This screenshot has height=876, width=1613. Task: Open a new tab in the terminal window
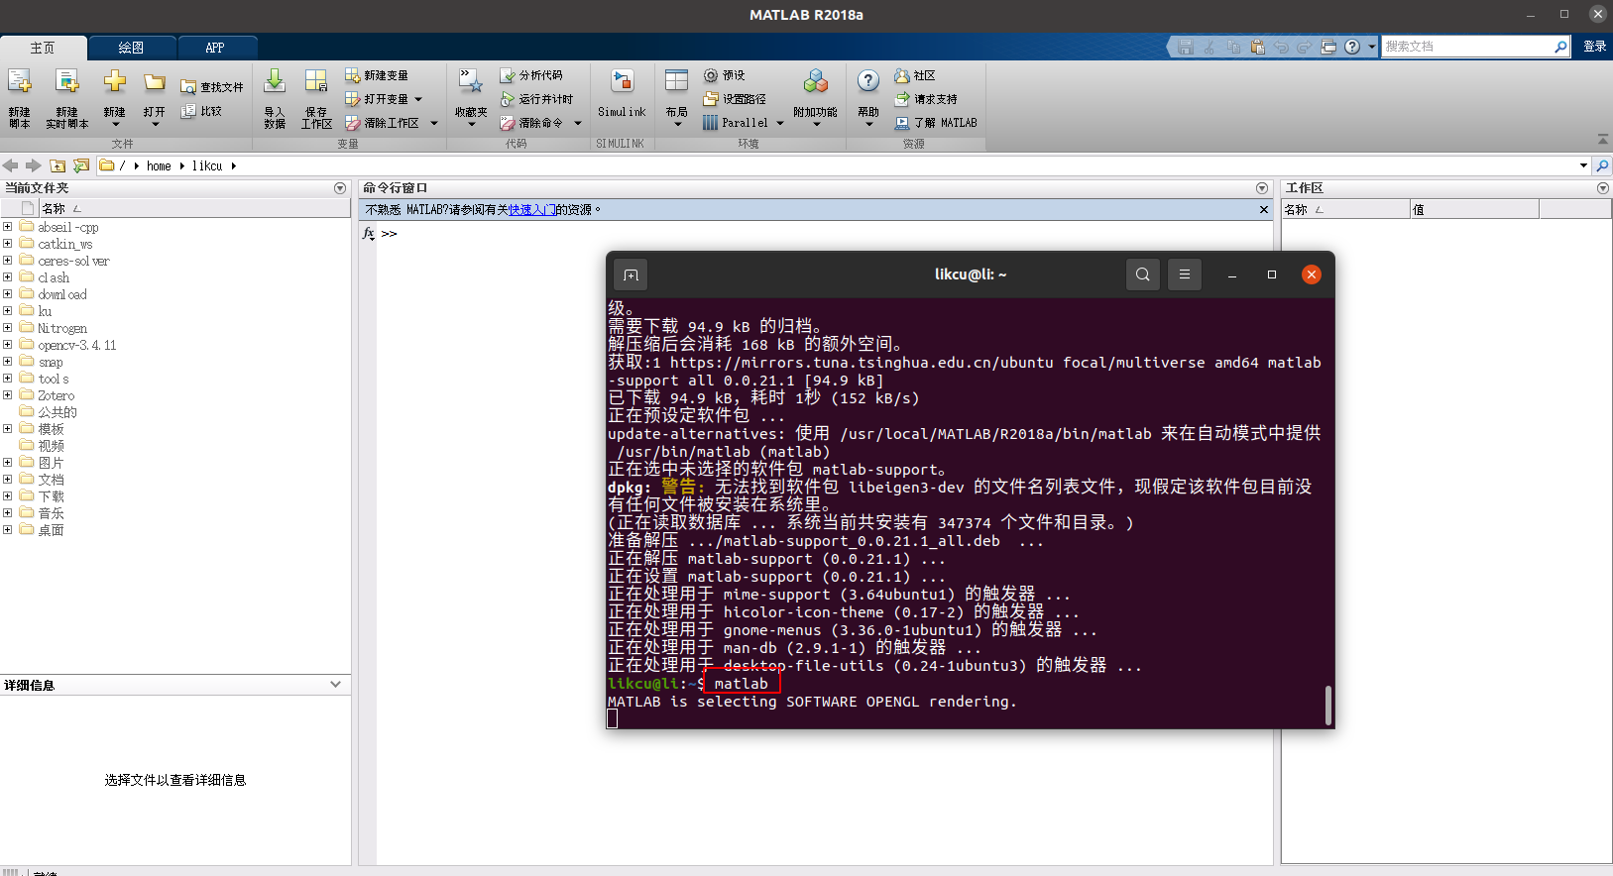point(632,274)
